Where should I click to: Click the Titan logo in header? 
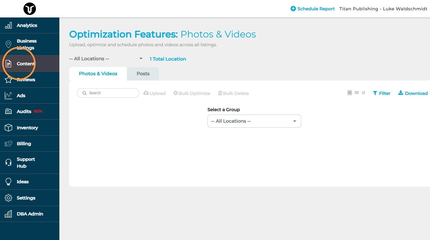tap(30, 9)
